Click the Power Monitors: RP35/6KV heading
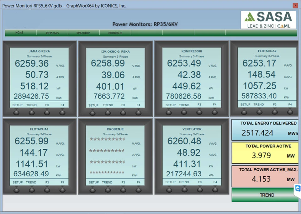 (145, 24)
